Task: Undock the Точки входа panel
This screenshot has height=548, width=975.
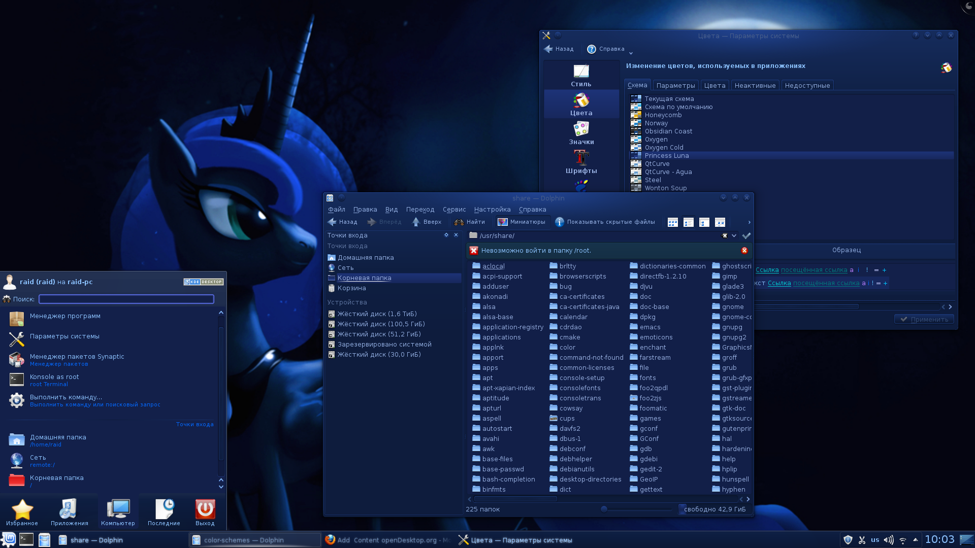Action: (x=446, y=235)
